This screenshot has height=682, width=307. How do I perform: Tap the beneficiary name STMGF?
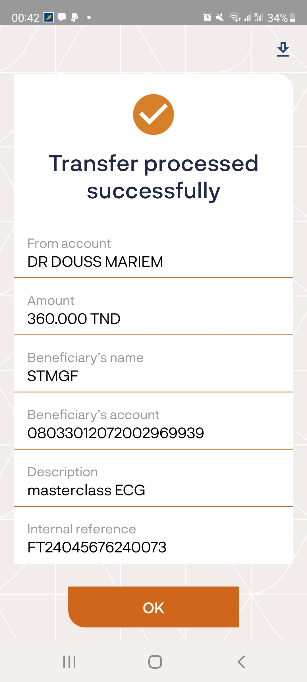[53, 376]
